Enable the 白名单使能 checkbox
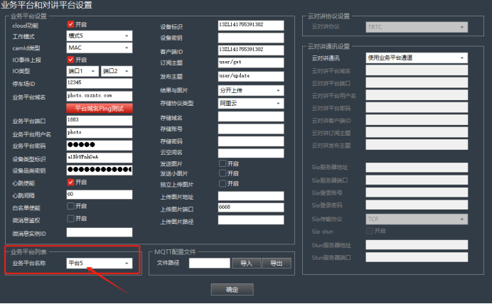The width and height of the screenshot is (492, 304). pos(70,206)
